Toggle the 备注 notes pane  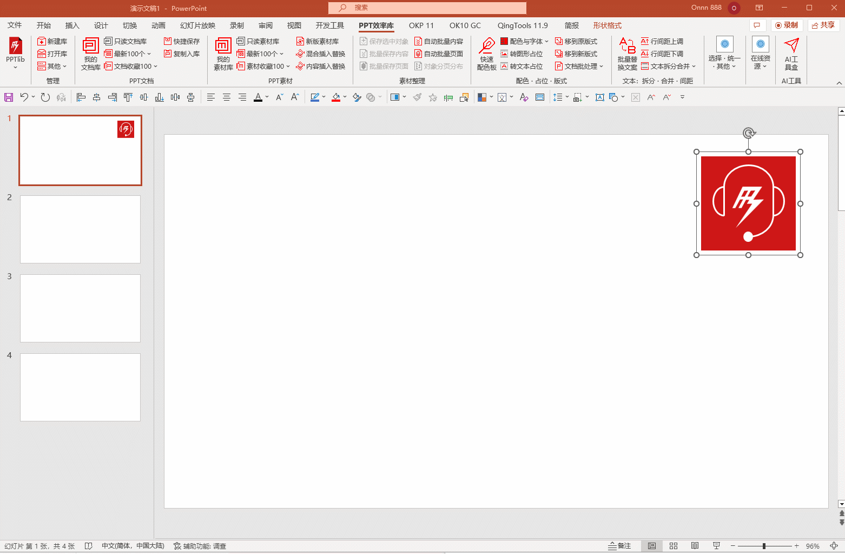(620, 546)
